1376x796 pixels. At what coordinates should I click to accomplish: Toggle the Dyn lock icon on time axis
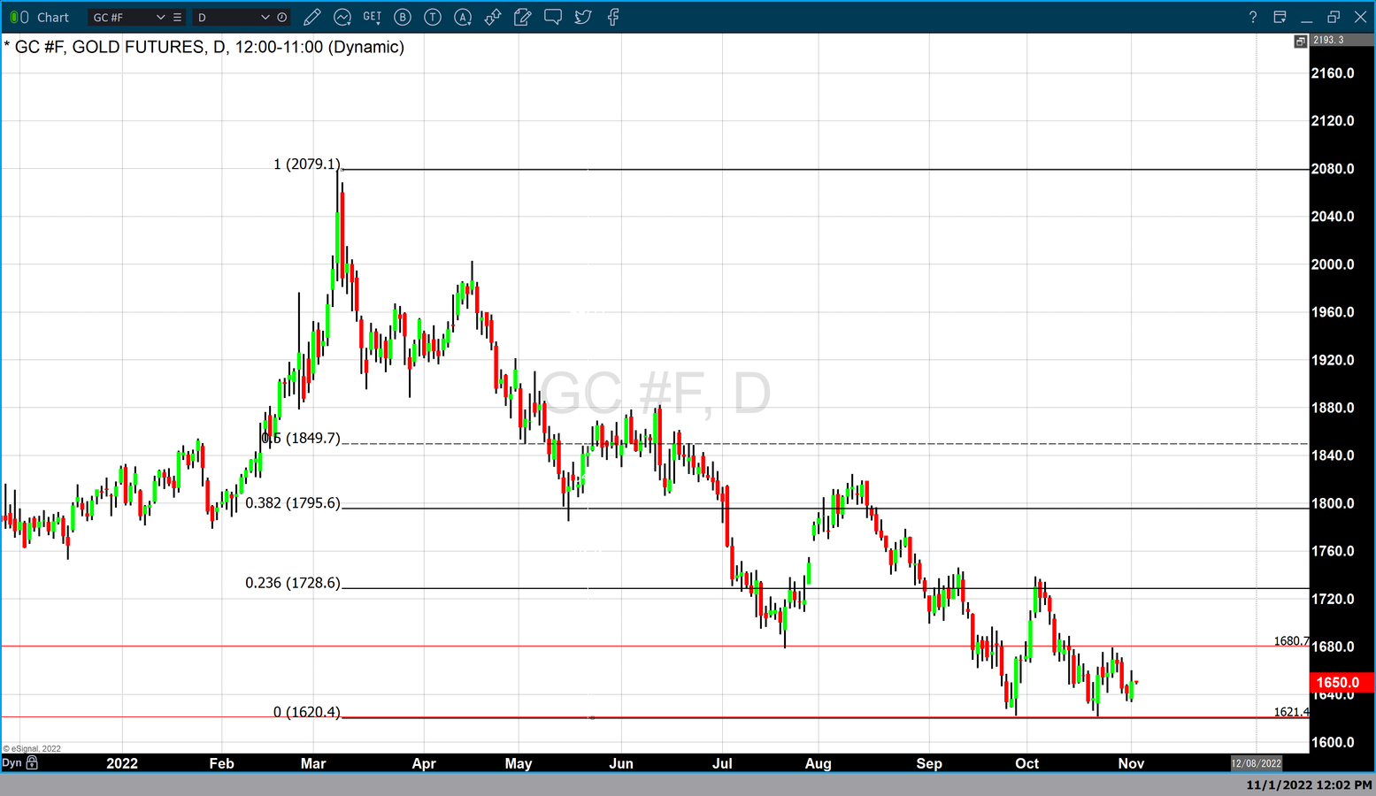tap(32, 762)
